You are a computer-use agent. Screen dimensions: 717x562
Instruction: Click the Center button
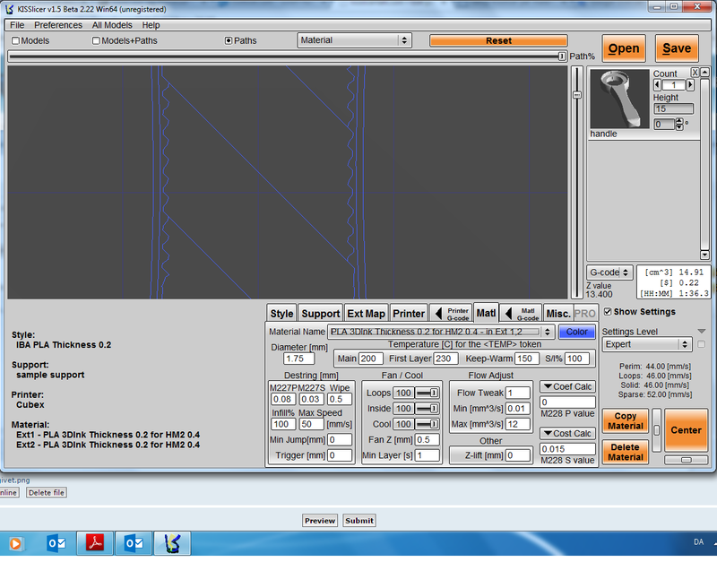pos(686,430)
